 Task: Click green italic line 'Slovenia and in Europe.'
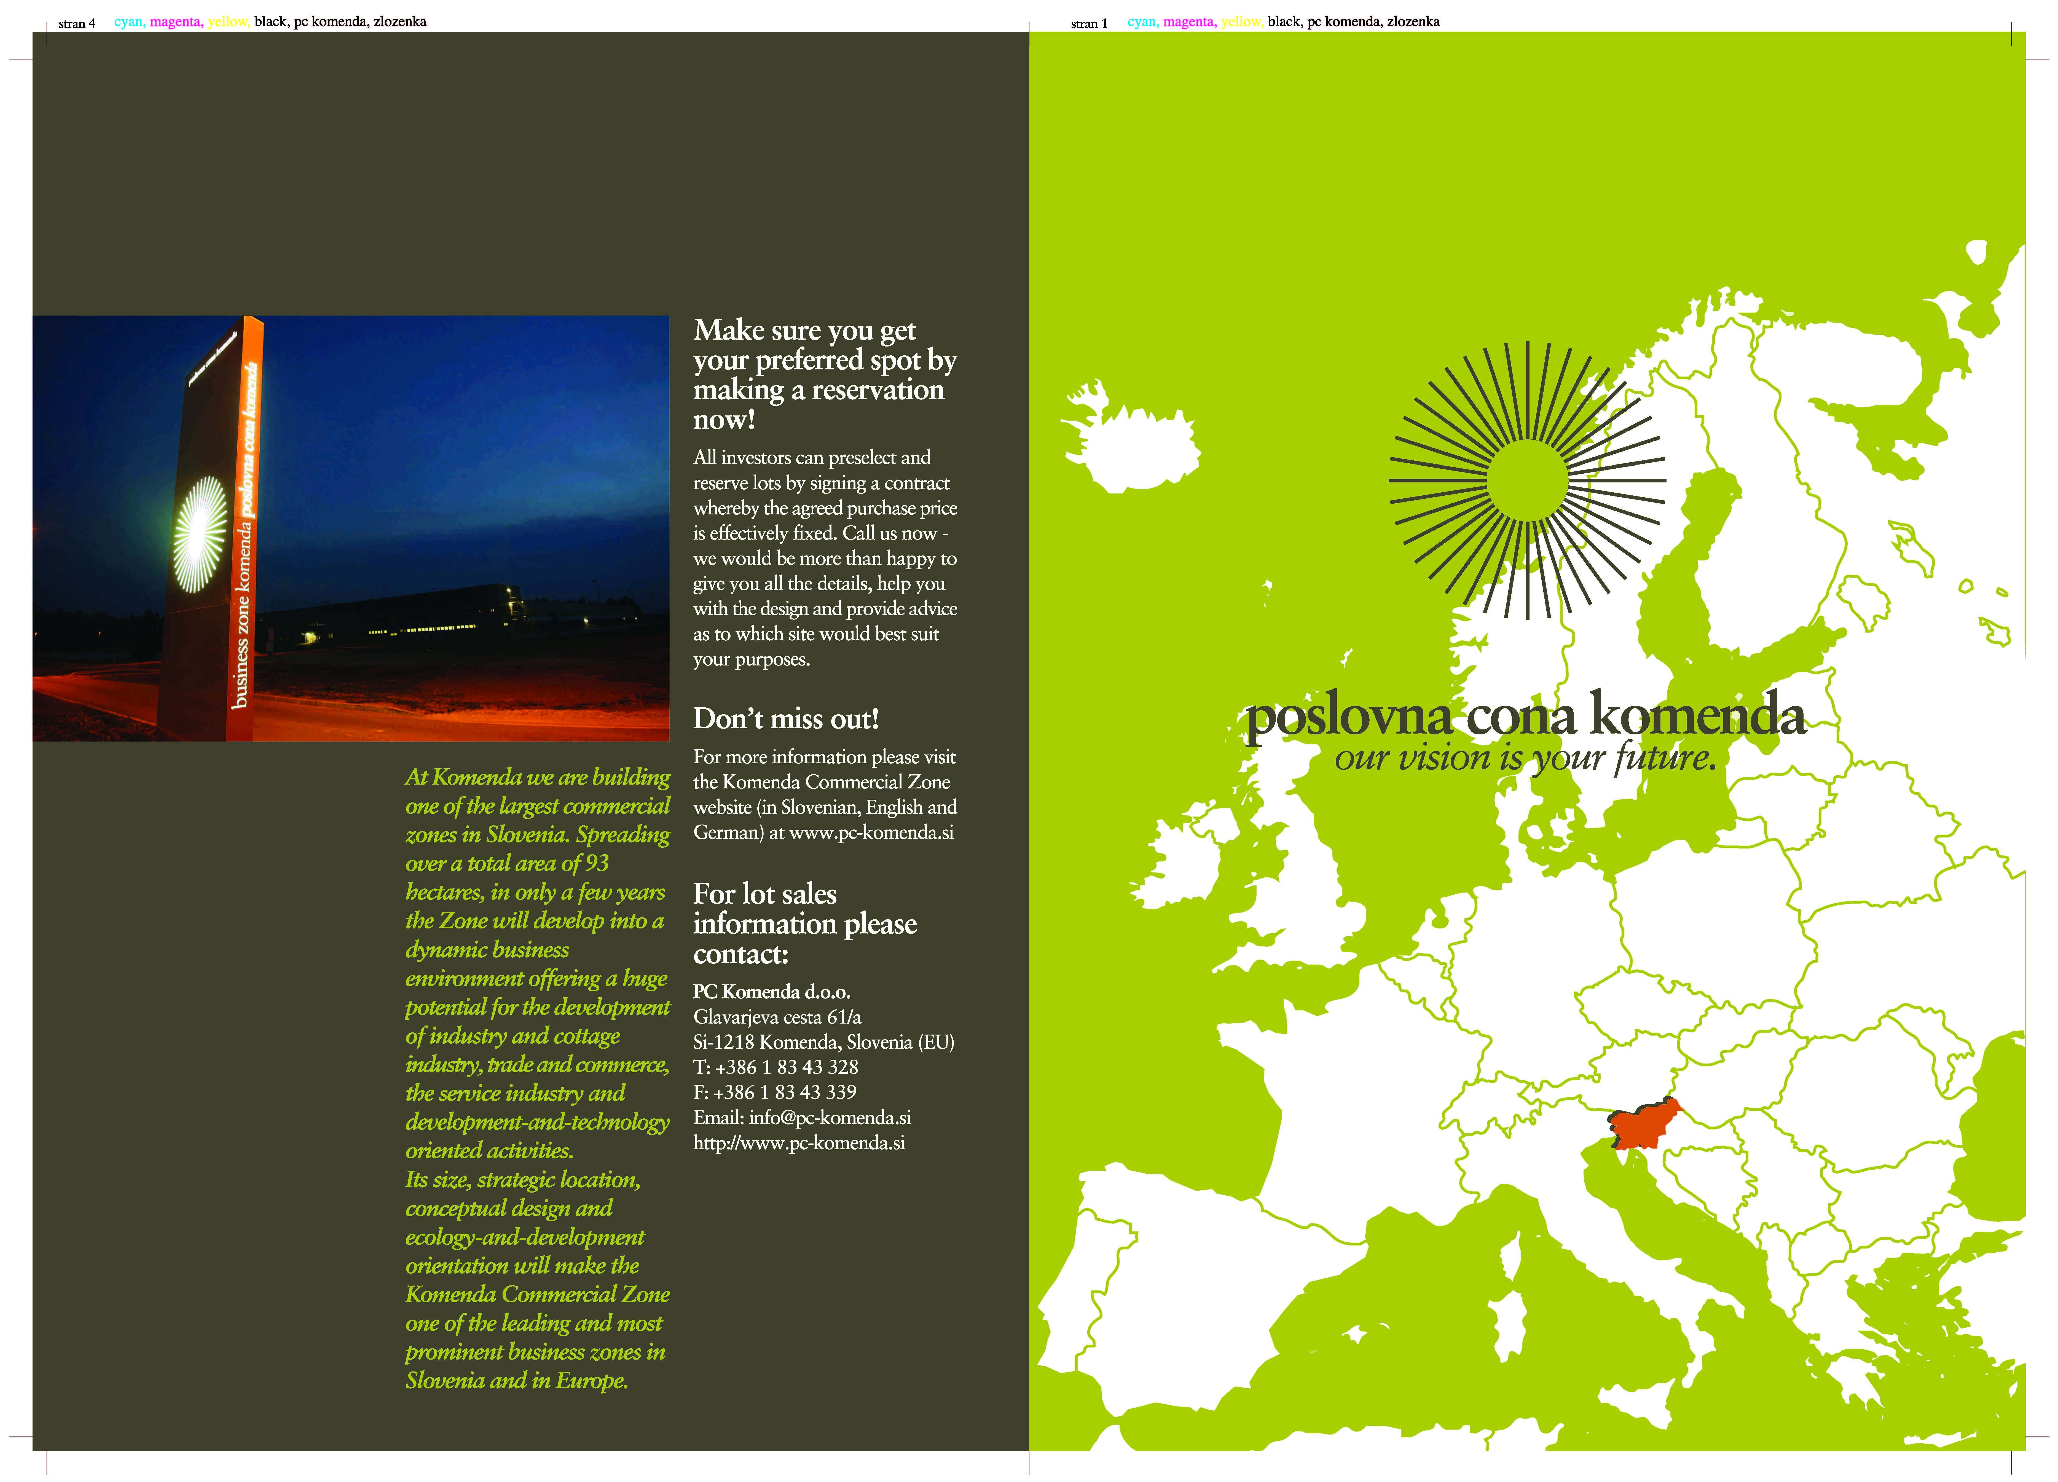(516, 1381)
